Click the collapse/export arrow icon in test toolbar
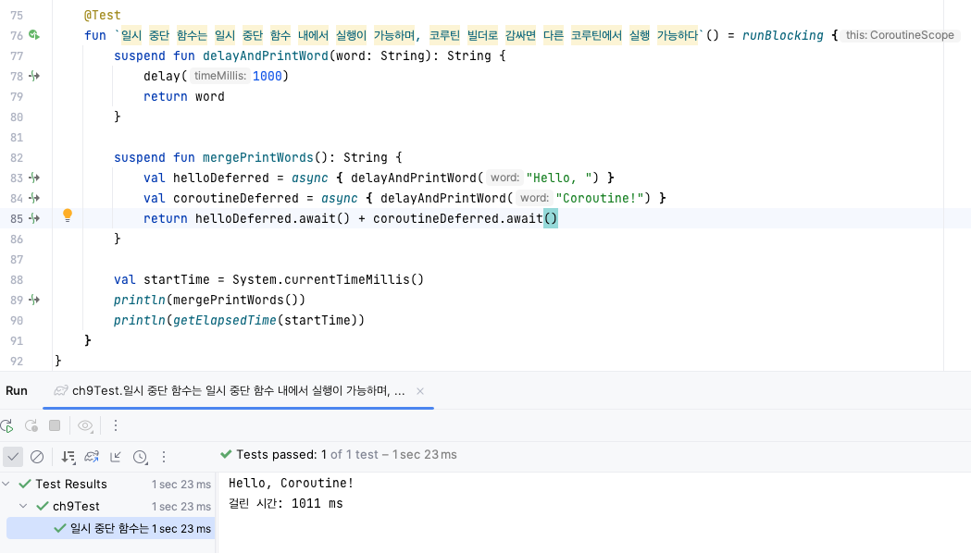This screenshot has width=971, height=553. click(x=115, y=457)
